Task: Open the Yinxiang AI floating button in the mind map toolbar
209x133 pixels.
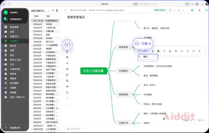Action: (67, 44)
